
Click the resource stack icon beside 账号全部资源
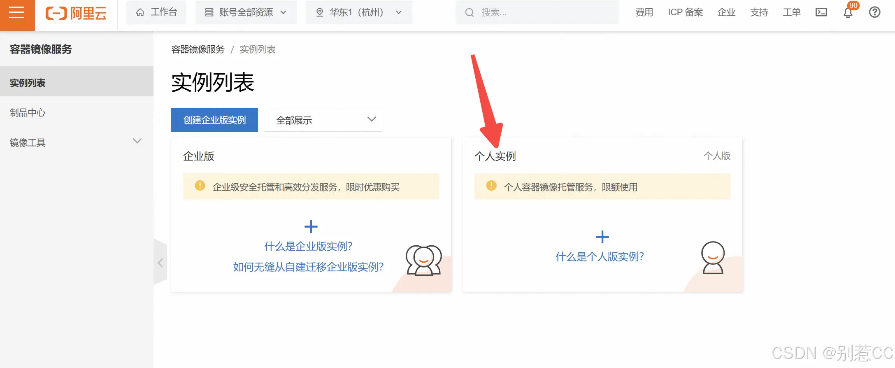click(x=209, y=12)
